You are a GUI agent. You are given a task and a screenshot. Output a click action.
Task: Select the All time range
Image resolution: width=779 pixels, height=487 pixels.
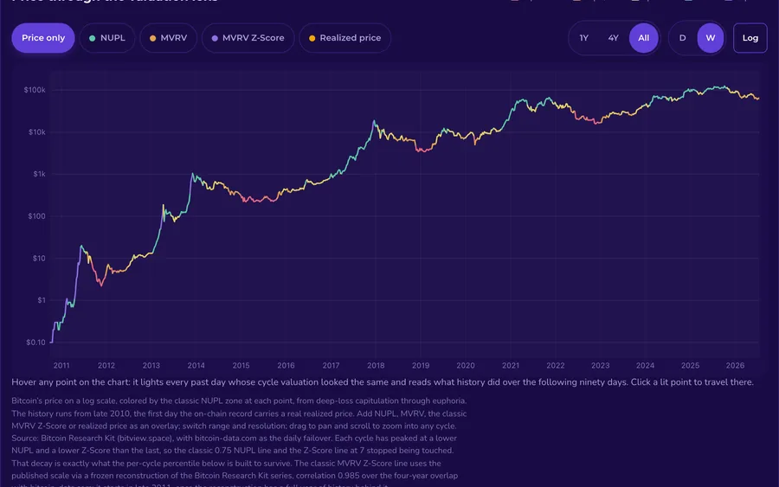(x=643, y=38)
